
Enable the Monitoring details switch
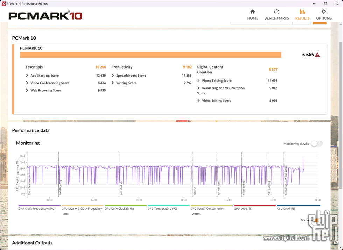(x=316, y=144)
